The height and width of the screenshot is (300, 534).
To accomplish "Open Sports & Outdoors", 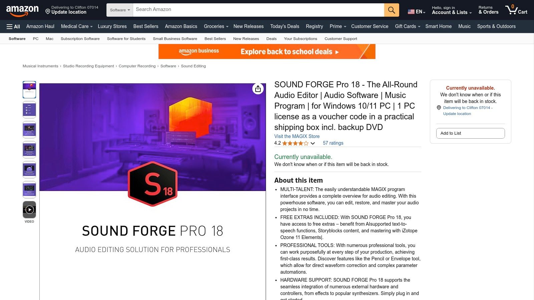I will pos(496,26).
